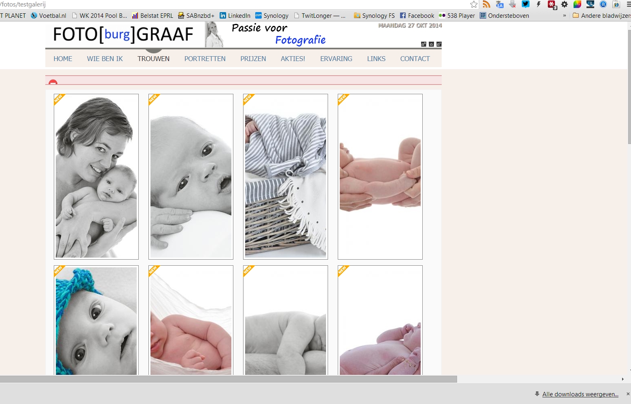Click the bookmark star icon
This screenshot has width=631, height=404.
click(x=474, y=4)
